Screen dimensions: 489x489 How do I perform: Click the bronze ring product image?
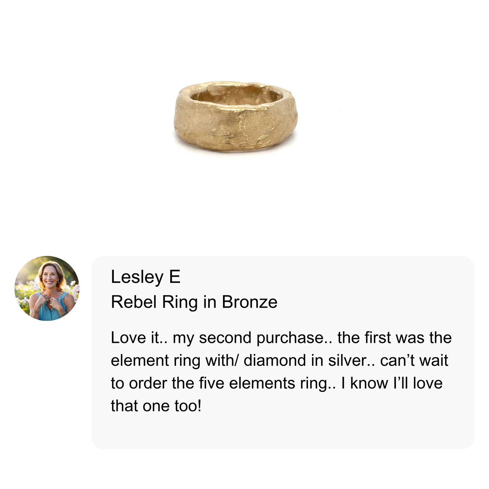(236, 117)
